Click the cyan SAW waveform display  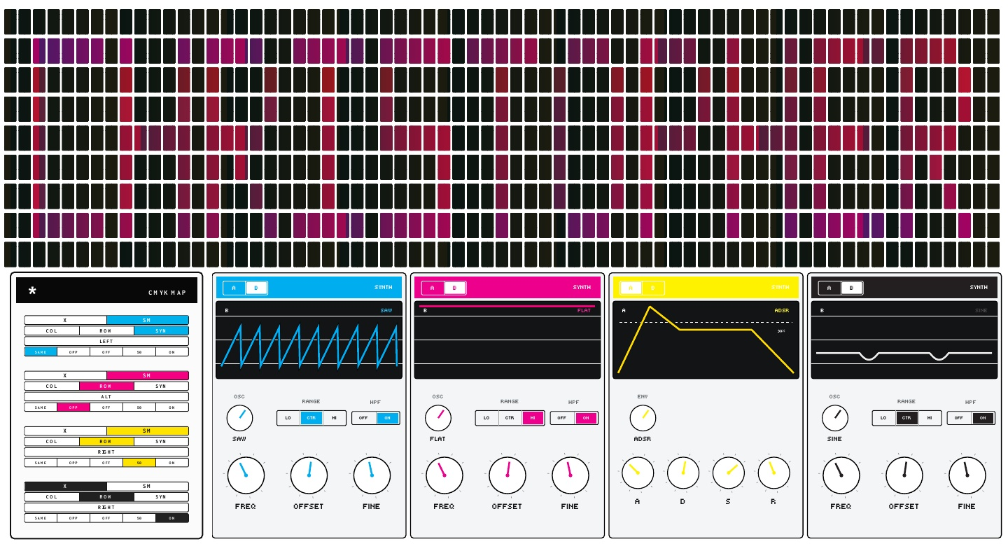coord(309,340)
